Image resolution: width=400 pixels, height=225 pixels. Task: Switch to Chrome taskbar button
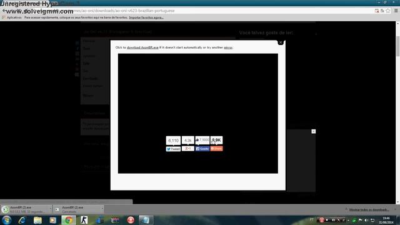coord(68,220)
